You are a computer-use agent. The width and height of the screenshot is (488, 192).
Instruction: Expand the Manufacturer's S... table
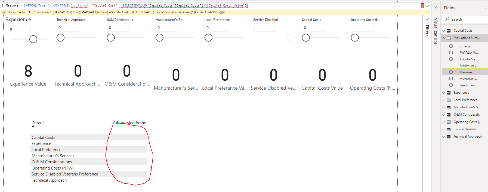pyautogui.click(x=443, y=107)
